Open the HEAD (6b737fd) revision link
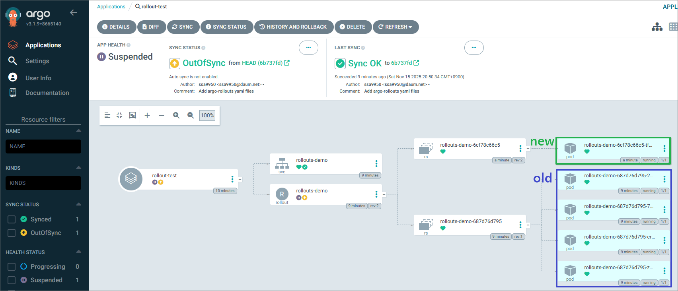The height and width of the screenshot is (291, 678). (266, 63)
